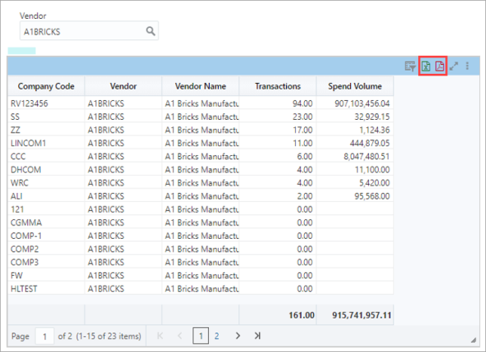The height and width of the screenshot is (352, 486).
Task: Click the resize grip at grid corner
Action: pyautogui.click(x=473, y=341)
